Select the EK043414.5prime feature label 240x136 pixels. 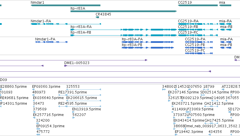(x=189, y=120)
